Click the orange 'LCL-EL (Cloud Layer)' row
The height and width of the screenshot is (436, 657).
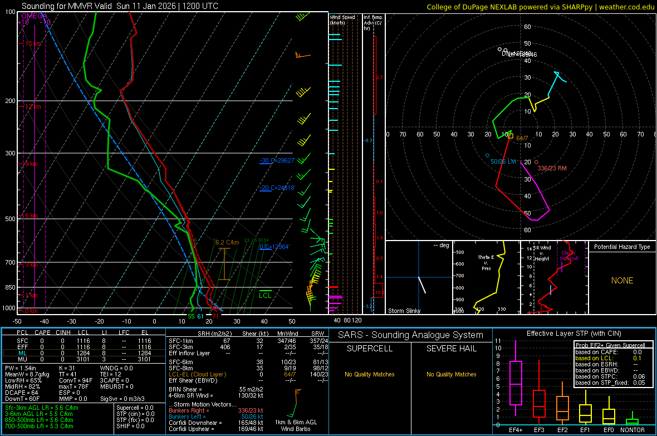pos(248,374)
